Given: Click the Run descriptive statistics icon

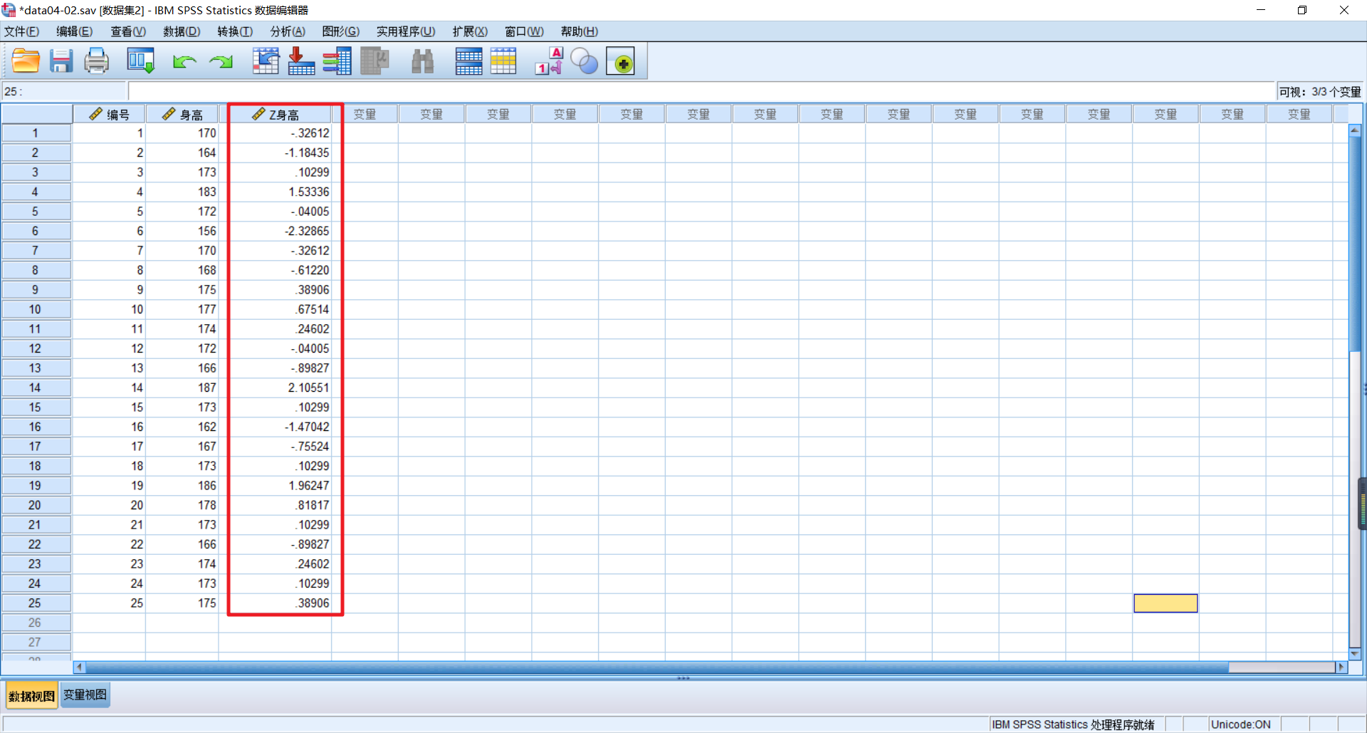Looking at the screenshot, I should coord(375,61).
